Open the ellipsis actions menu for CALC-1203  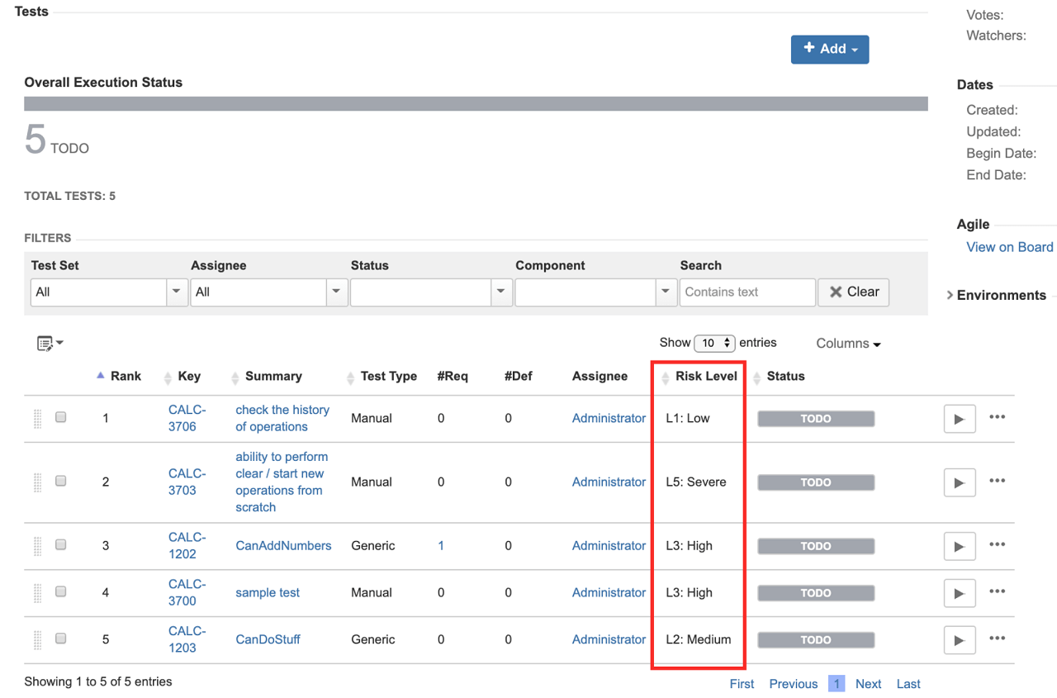click(x=997, y=639)
